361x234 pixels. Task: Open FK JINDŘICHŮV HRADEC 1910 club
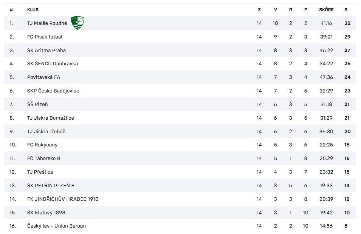pyautogui.click(x=63, y=199)
